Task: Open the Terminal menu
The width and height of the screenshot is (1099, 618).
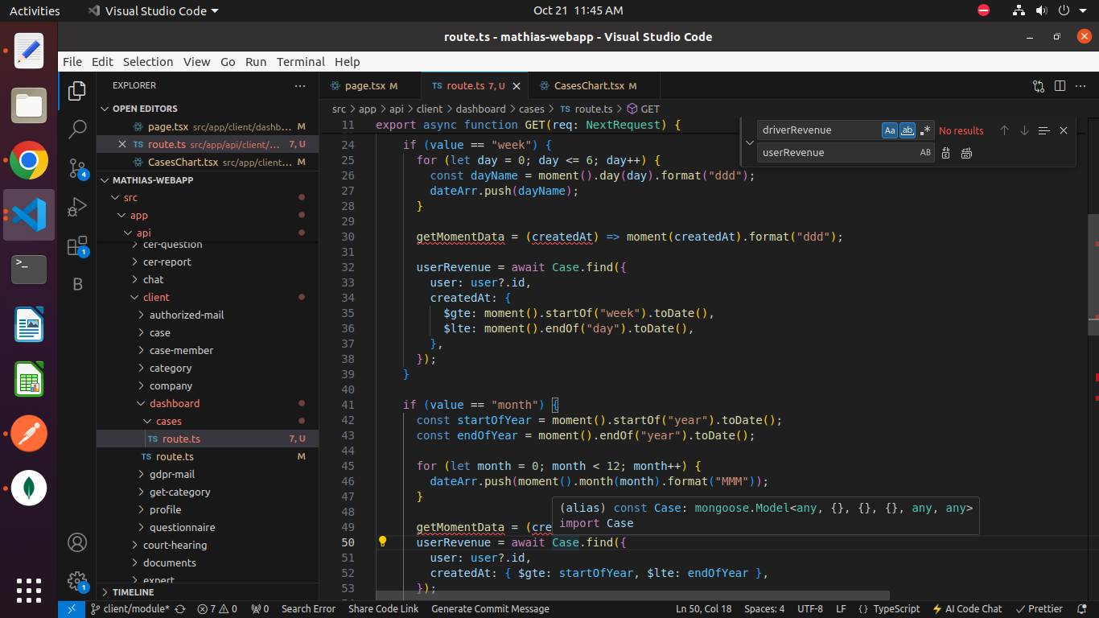Action: 300,62
